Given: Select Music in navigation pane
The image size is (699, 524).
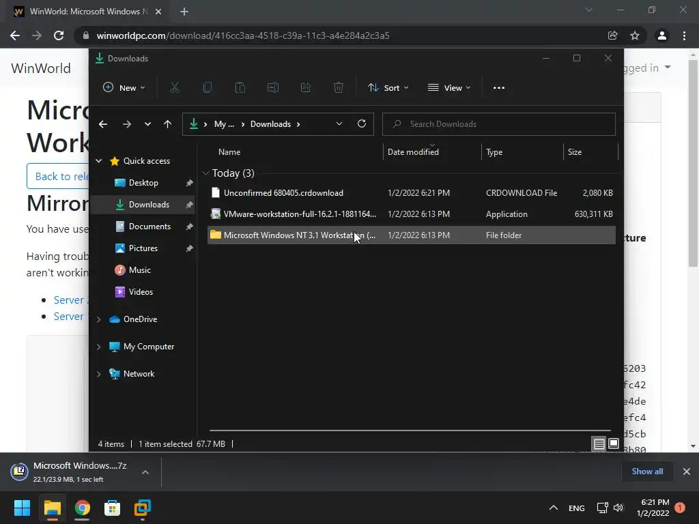Looking at the screenshot, I should pyautogui.click(x=143, y=270).
